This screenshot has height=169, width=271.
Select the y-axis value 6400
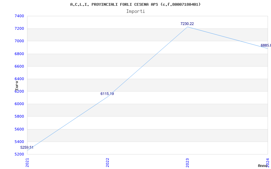(x=19, y=79)
